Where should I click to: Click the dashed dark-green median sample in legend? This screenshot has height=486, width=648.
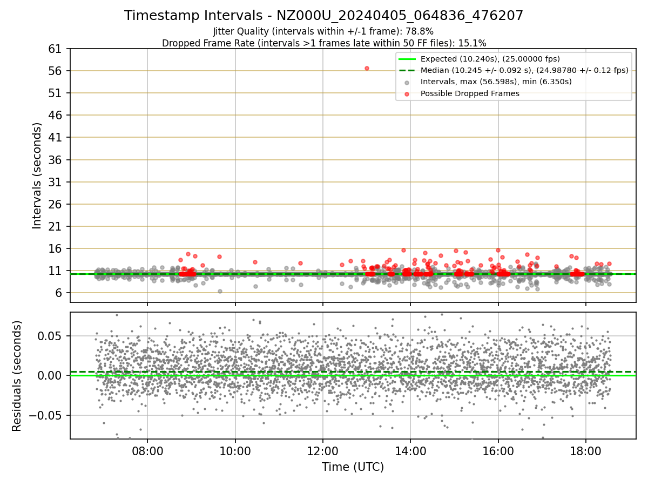click(x=407, y=71)
